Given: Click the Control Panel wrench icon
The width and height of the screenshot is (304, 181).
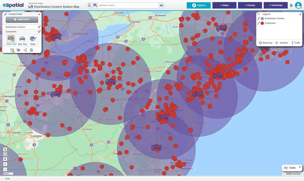Looking at the screenshot, I should 6,14.
